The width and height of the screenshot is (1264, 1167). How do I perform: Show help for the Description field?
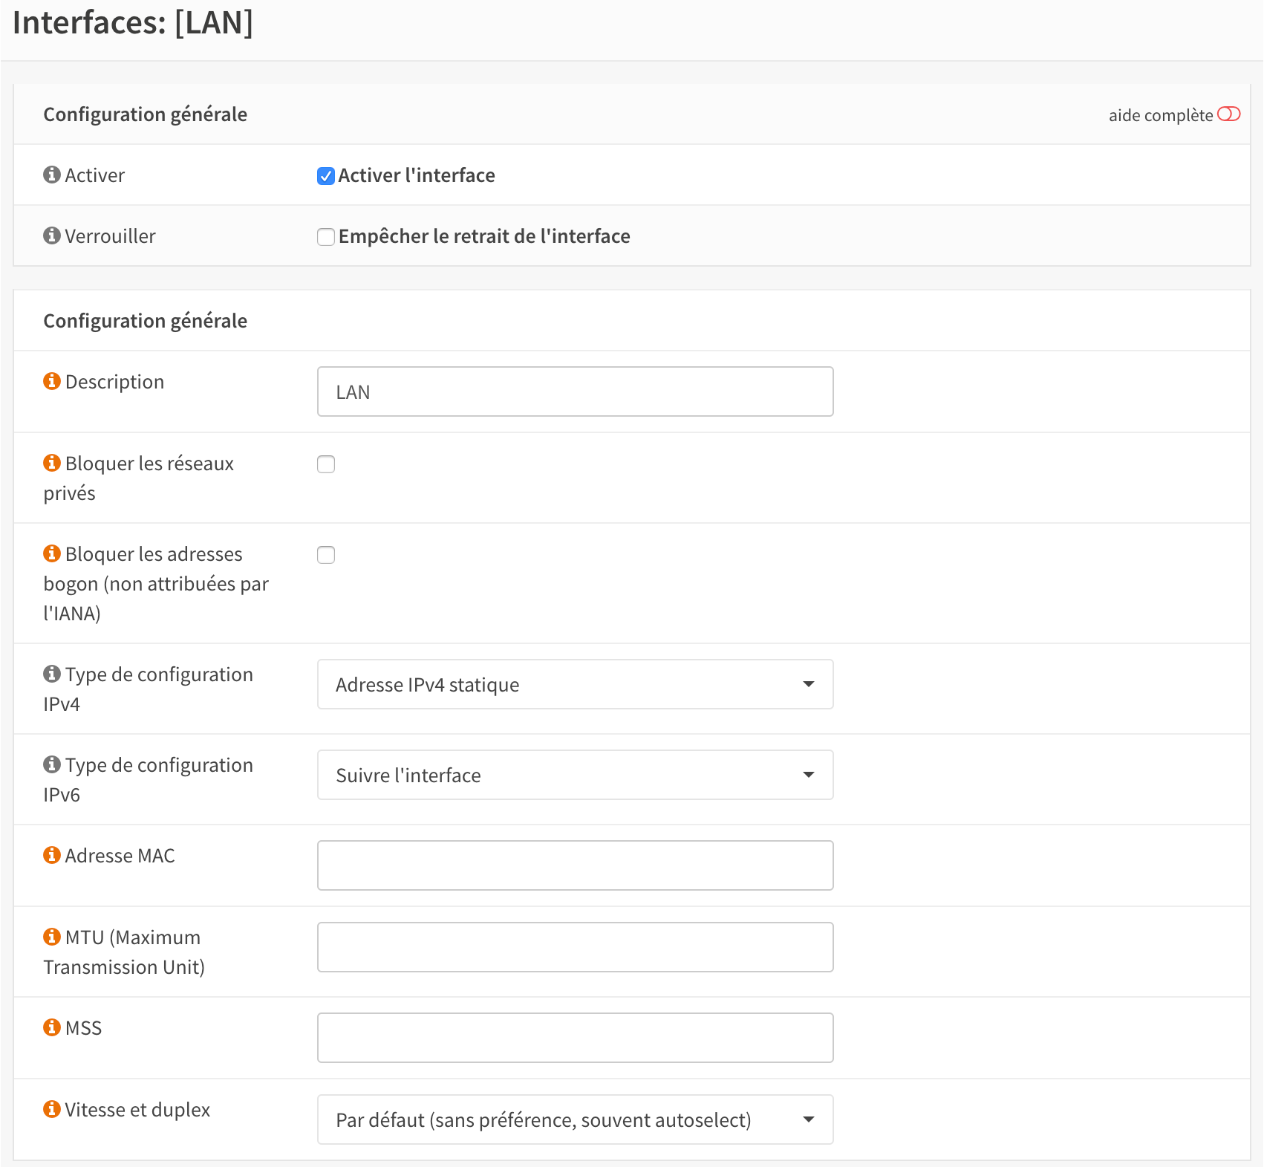(52, 381)
